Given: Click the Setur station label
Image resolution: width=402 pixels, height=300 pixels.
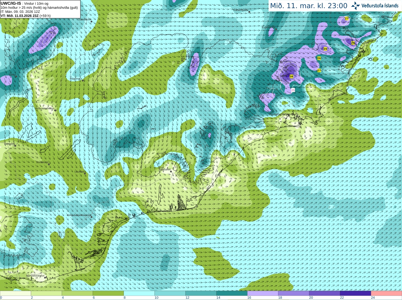Looking at the screenshot, I should 13,75.
